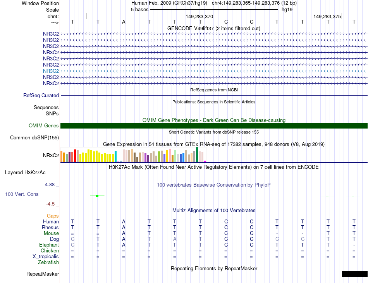Click the Layered H3K27Ac label
Image resolution: width=368 pixels, height=283 pixels.
point(25,173)
